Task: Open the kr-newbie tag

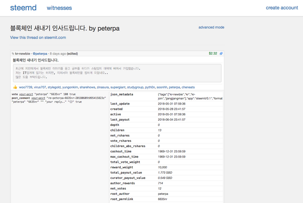Action: tap(22, 53)
